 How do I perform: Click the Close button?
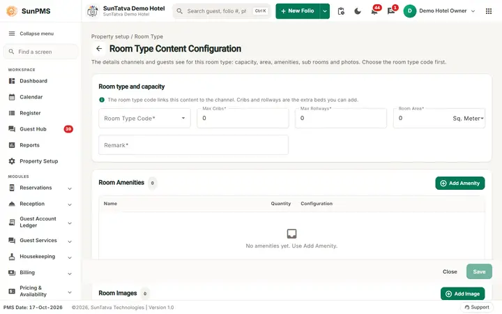pos(450,271)
